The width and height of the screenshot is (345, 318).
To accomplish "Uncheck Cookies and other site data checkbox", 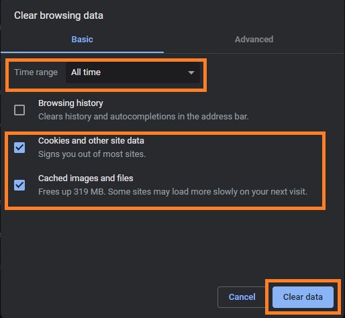I will (19, 148).
